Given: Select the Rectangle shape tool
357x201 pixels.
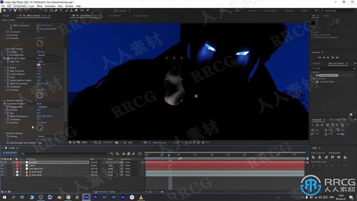Looking at the screenshot, I should tap(51, 10).
